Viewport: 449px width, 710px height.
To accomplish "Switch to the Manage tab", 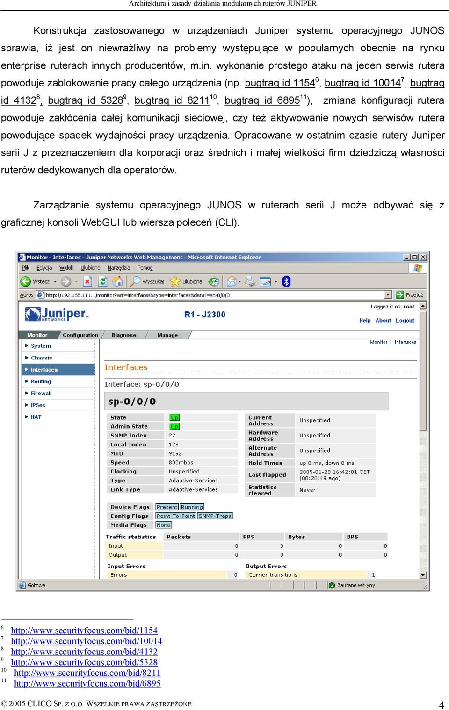I will click(x=167, y=335).
